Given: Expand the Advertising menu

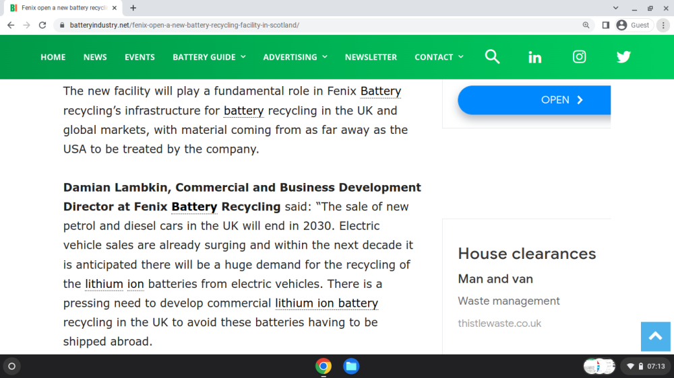Looking at the screenshot, I should coord(295,57).
